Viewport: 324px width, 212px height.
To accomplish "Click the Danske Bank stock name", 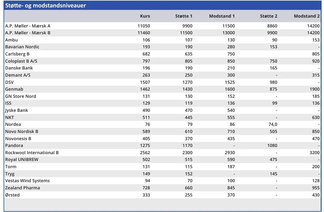I will (19, 68).
